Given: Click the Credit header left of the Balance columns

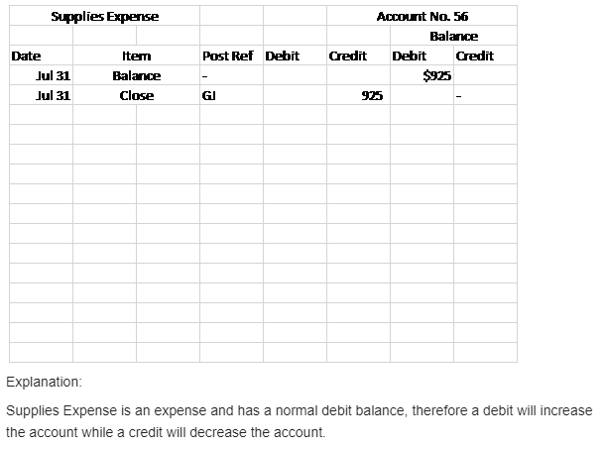Looking at the screenshot, I should coord(347,56).
